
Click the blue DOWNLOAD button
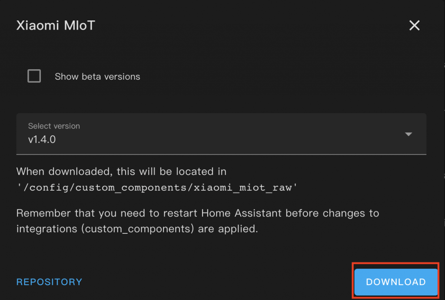click(395, 282)
